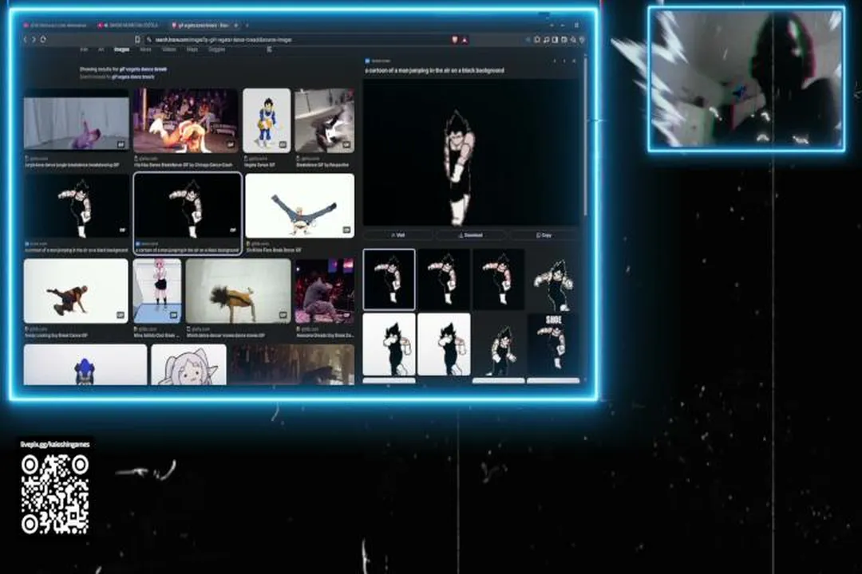The height and width of the screenshot is (574, 862).
Task: Open the Hip Hop Dance crowd GIF thumbnail
Action: [x=186, y=120]
